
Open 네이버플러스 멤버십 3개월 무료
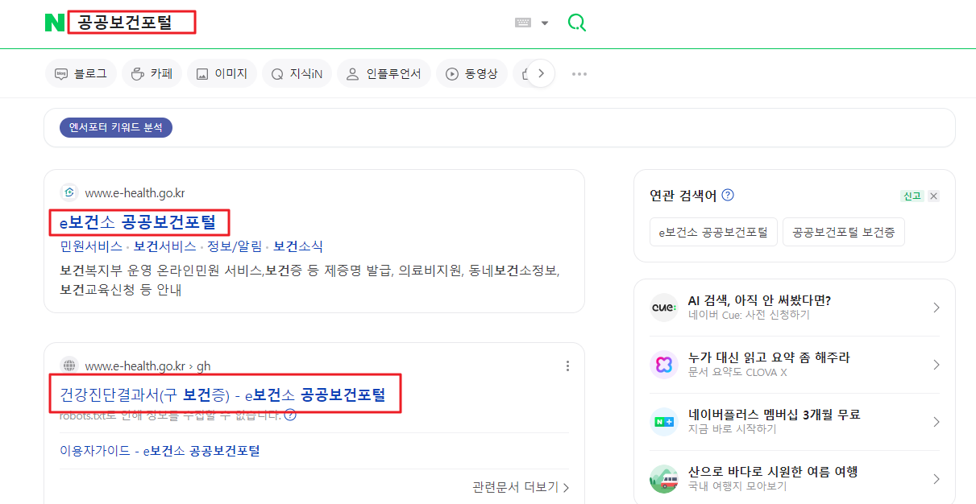coord(775,415)
